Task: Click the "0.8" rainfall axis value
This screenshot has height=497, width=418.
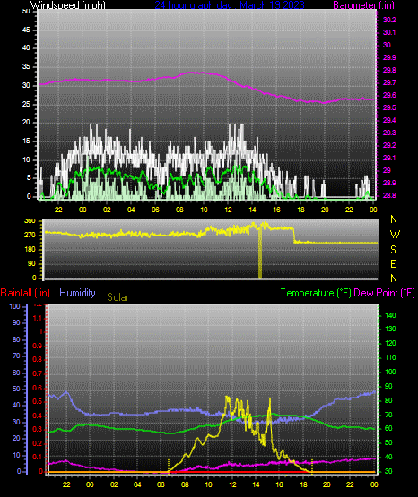Action: click(38, 359)
